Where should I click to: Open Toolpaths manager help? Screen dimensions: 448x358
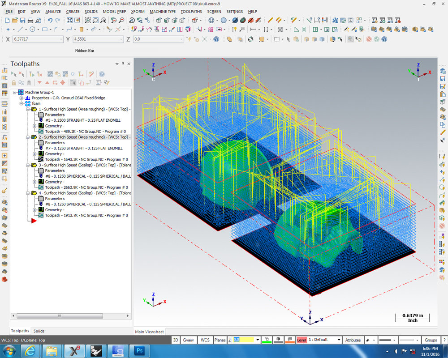tap(102, 74)
